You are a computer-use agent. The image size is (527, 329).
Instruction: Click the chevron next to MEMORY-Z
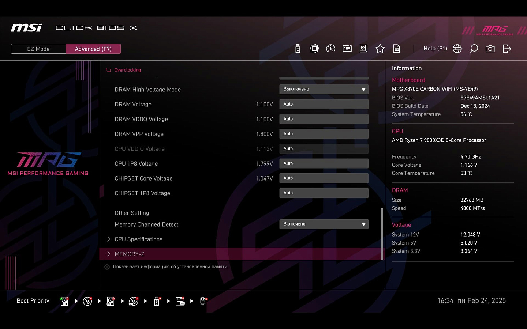pos(109,254)
